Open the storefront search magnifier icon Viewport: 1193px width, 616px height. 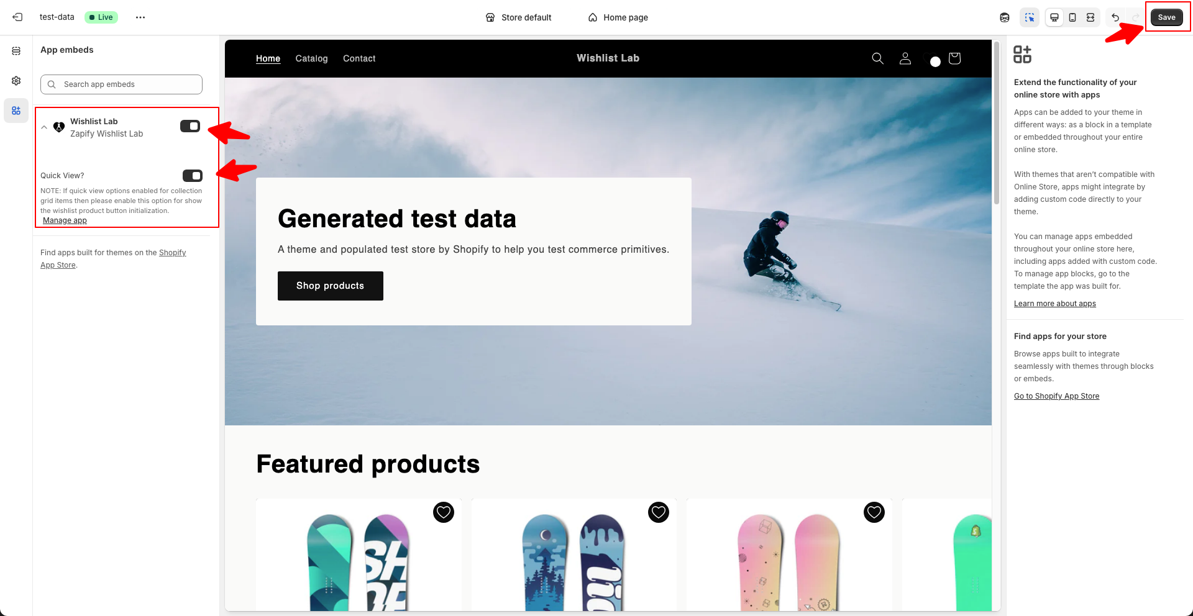[877, 58]
